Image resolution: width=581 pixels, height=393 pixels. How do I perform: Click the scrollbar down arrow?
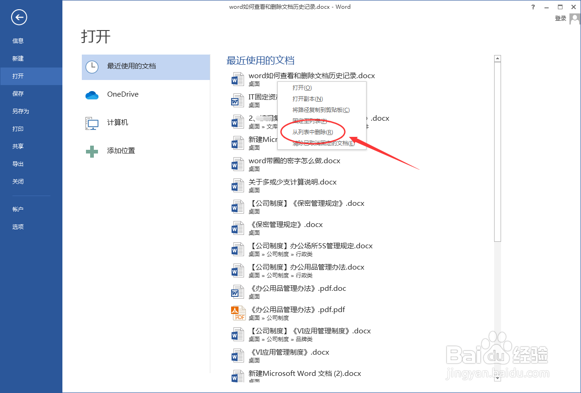point(497,378)
